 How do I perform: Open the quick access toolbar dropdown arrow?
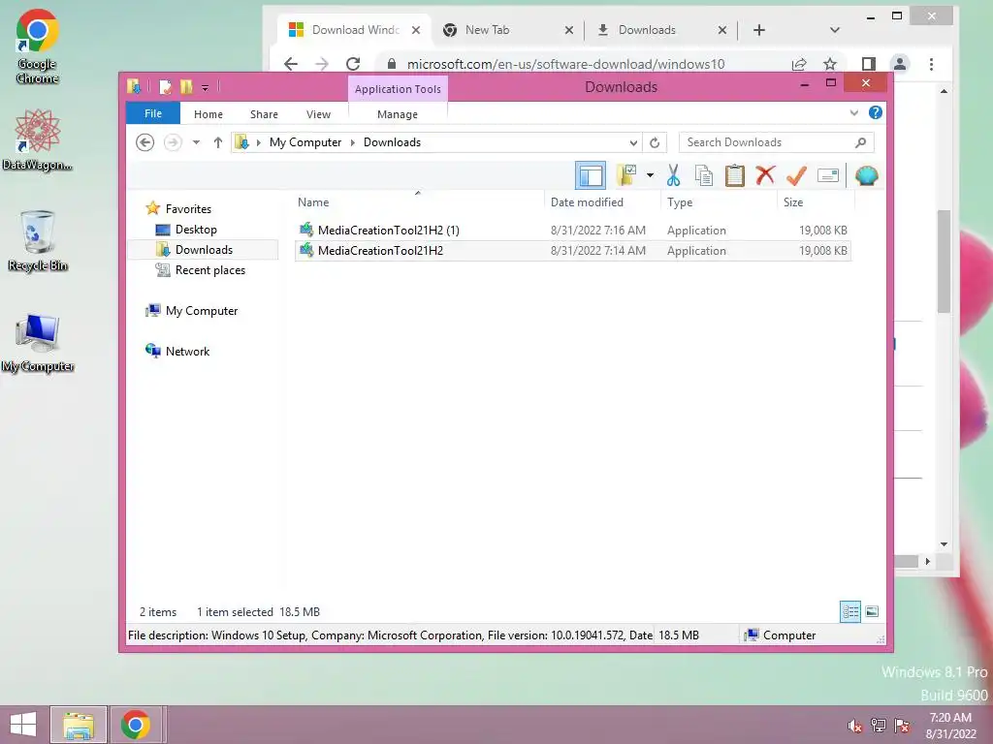pos(205,88)
